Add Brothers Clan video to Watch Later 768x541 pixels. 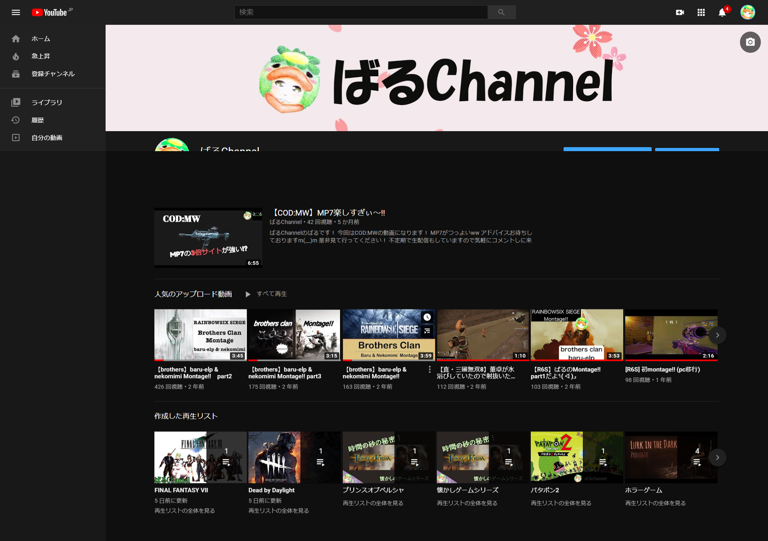click(x=427, y=317)
